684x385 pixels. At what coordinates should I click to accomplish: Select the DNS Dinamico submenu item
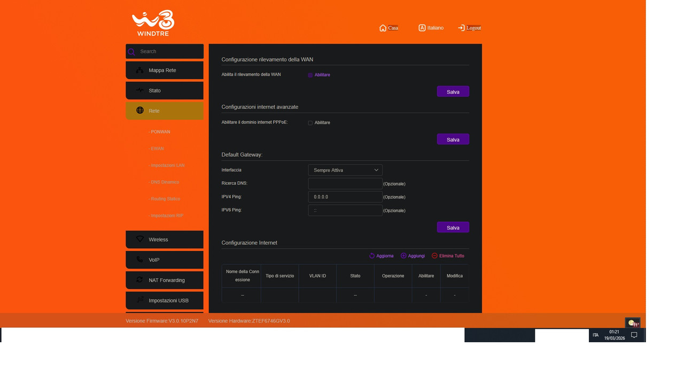[x=164, y=182]
